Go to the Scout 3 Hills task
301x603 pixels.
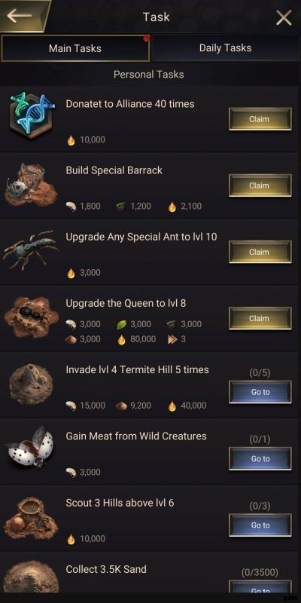pyautogui.click(x=260, y=525)
